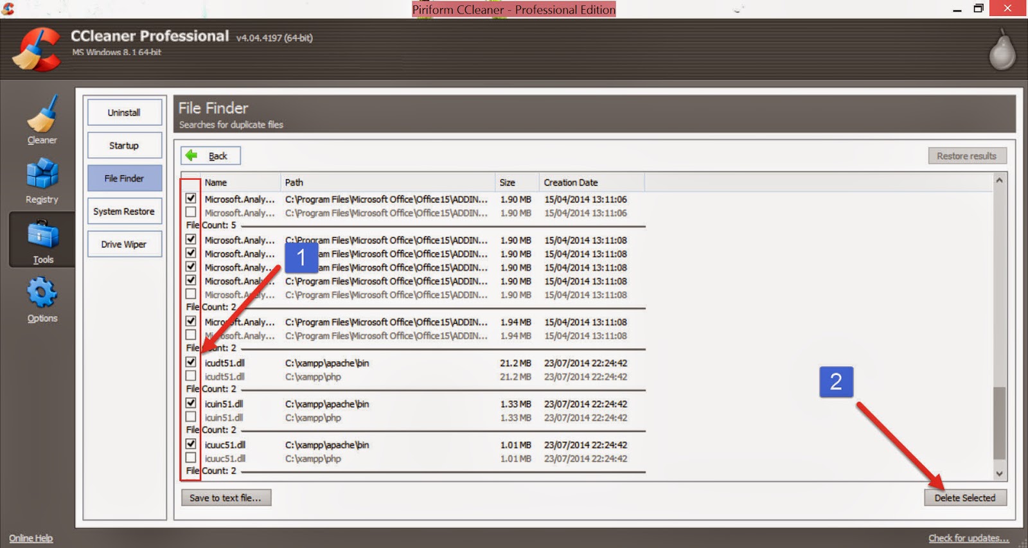This screenshot has height=548, width=1028.
Task: Click the 21.2 MB size in the apache\bin row
Action: click(x=516, y=363)
